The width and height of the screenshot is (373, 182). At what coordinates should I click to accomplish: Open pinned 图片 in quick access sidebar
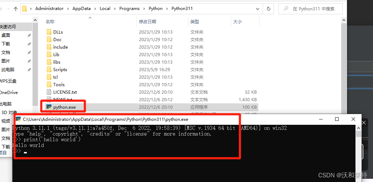[6, 61]
